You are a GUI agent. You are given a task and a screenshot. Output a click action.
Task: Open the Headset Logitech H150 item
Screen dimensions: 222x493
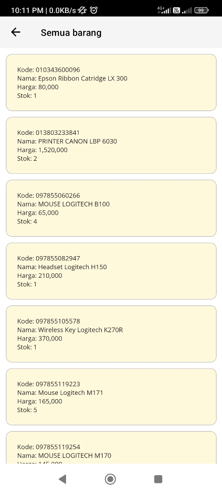[x=111, y=271]
